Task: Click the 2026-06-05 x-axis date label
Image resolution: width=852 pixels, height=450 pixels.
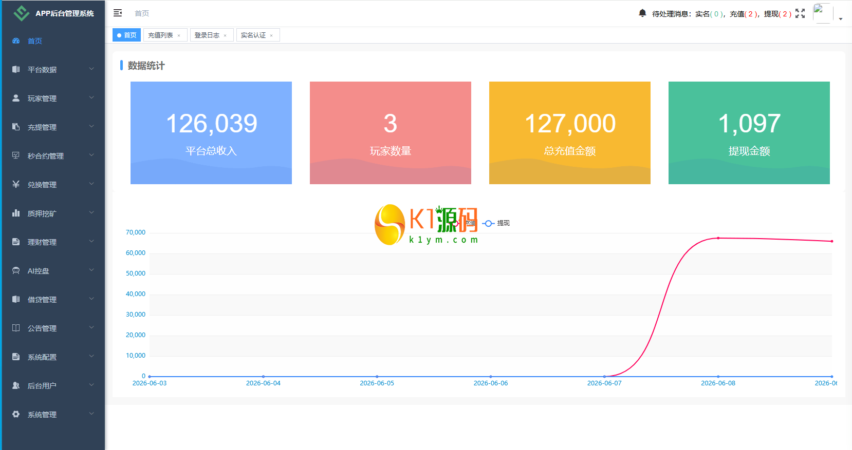Action: click(377, 383)
